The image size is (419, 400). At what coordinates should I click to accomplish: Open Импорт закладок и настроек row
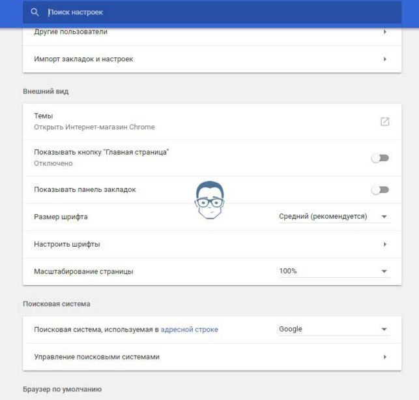(x=212, y=59)
